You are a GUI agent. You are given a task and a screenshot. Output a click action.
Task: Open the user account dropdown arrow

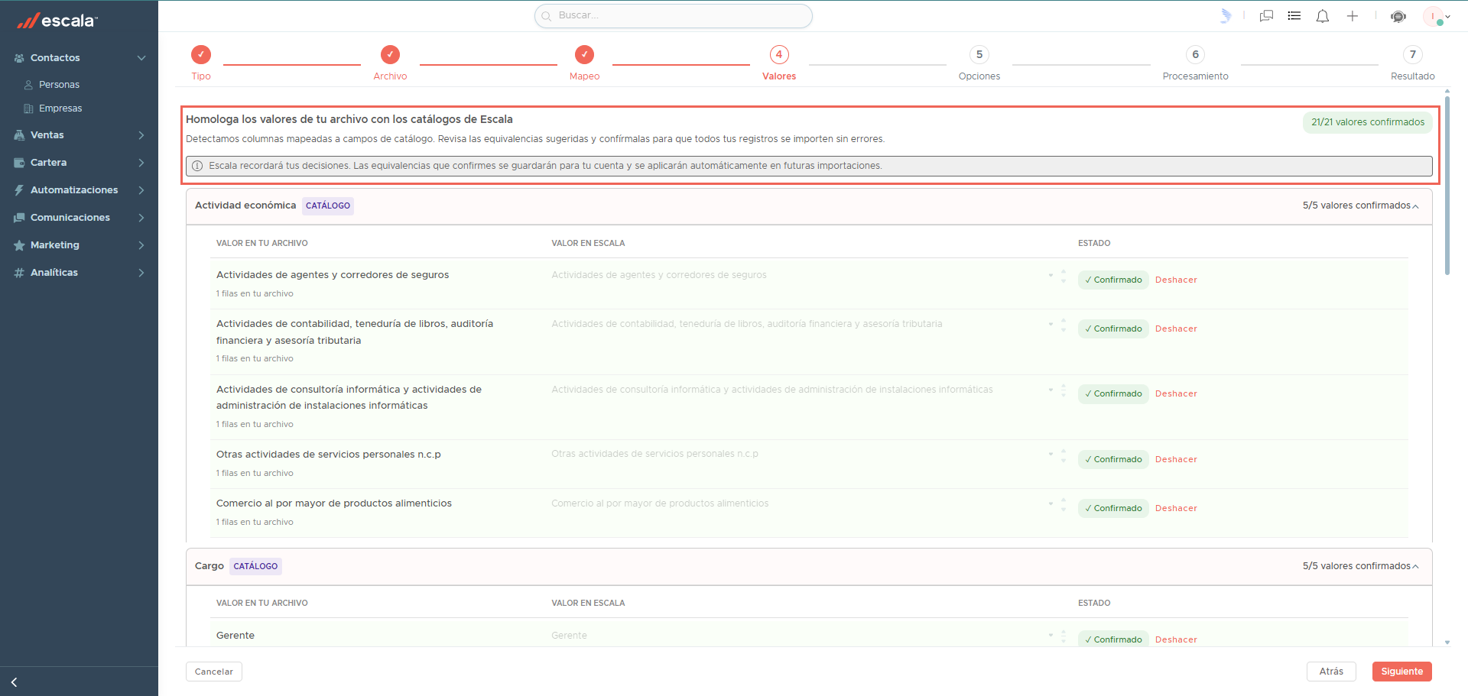pyautogui.click(x=1447, y=16)
